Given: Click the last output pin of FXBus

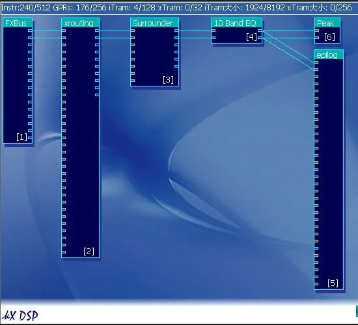Looking at the screenshot, I should [x=30, y=138].
